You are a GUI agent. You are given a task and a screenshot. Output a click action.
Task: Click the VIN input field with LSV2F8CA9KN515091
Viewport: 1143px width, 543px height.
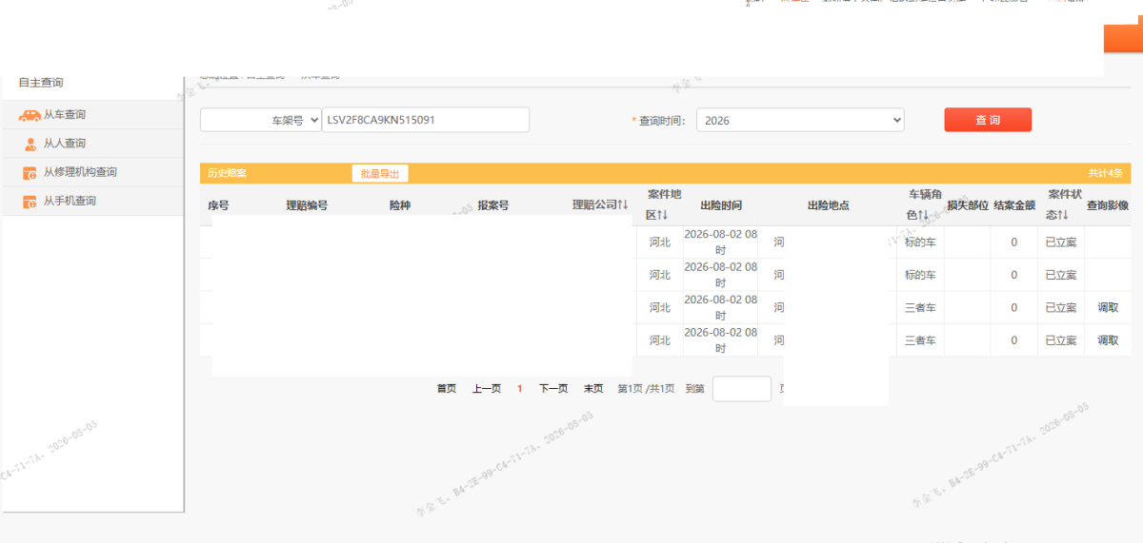[x=426, y=120]
